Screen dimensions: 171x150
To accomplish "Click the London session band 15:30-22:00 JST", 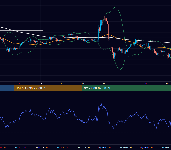I will (x=48, y=88).
